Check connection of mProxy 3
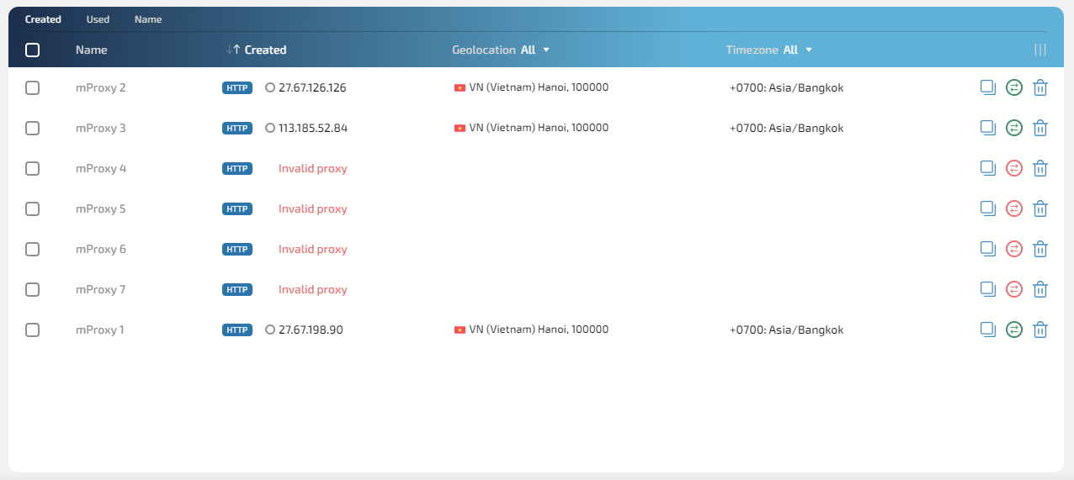Screen dimensions: 1074x480 (1014, 128)
